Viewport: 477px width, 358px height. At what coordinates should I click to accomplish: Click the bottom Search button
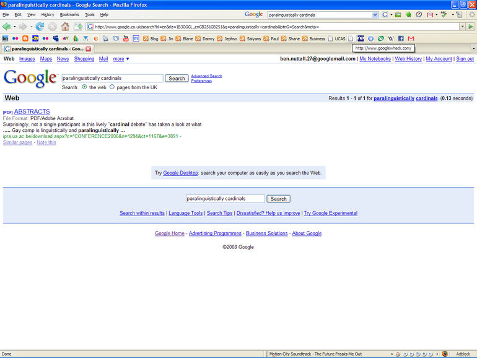tap(278, 199)
